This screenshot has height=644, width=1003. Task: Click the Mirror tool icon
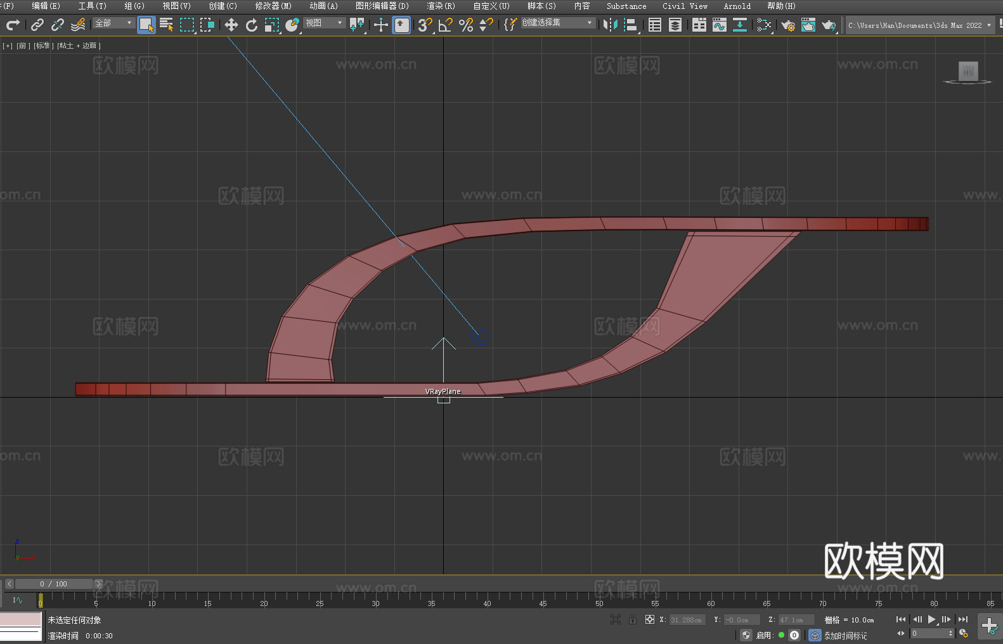611,25
